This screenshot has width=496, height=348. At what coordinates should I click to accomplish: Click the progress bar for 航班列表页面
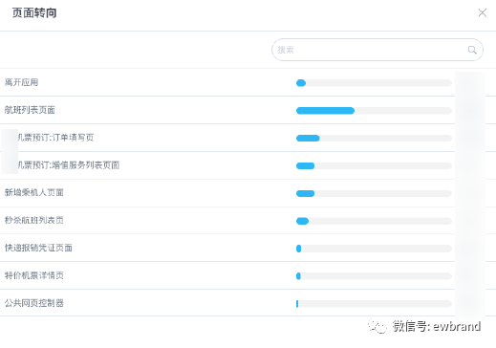click(374, 111)
